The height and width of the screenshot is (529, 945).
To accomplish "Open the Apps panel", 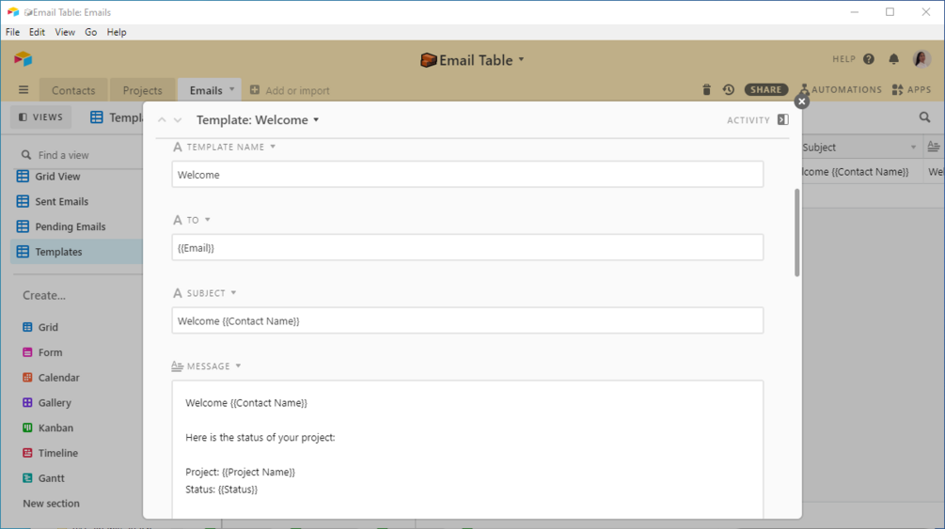I will [x=912, y=90].
